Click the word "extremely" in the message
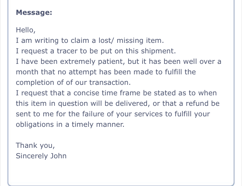This screenshot has width=242, height=186. click(78, 62)
